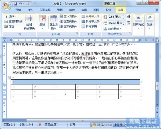Image resolution: width=161 pixels, height=129 pixels.
Task: Decrease row height with down spinner
Action: [x=124, y=18]
